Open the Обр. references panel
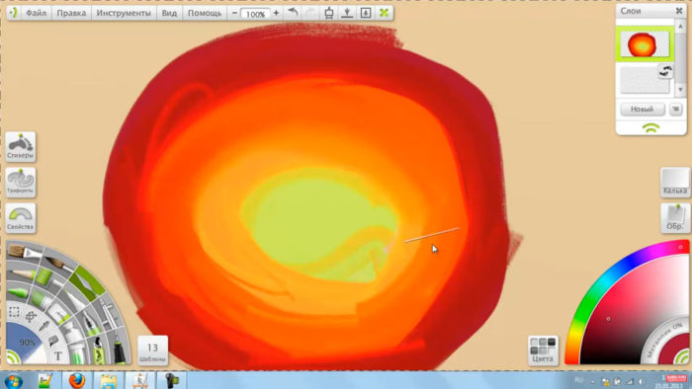 (675, 217)
